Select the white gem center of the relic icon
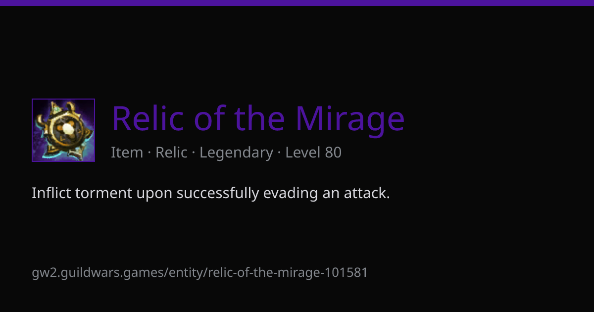The width and height of the screenshot is (594, 312). coord(66,129)
